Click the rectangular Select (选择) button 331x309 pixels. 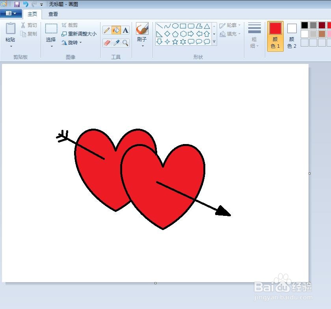pos(51,28)
